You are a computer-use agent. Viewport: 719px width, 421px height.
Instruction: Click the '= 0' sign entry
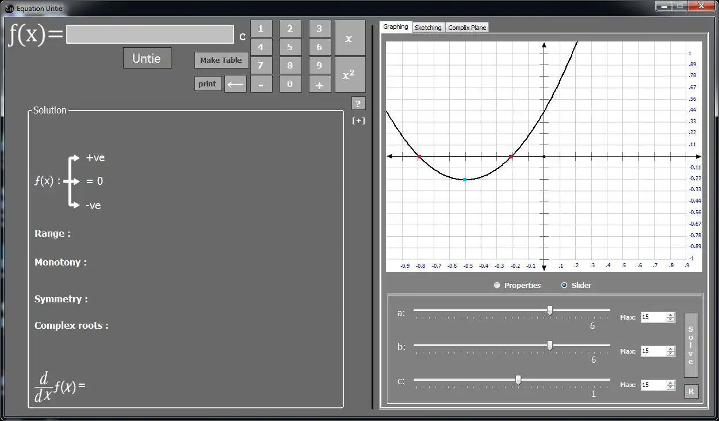(94, 181)
